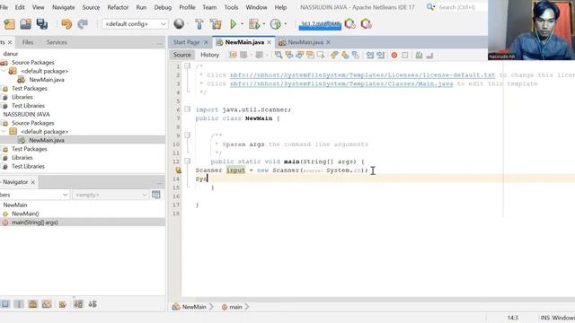Click the Last Edit icon in editor toolbar
575x323 pixels.
coord(233,55)
